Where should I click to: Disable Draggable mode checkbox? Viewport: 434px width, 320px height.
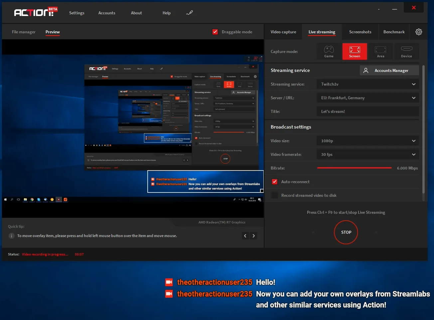215,32
